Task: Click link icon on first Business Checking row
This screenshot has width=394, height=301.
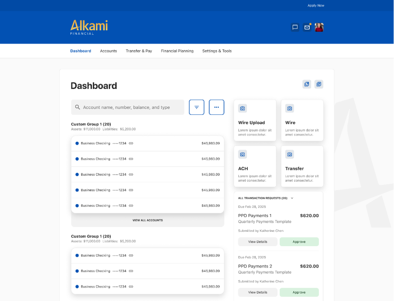Action: [131, 143]
